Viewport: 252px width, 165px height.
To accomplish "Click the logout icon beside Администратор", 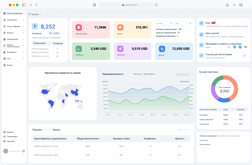I will click(24, 151).
